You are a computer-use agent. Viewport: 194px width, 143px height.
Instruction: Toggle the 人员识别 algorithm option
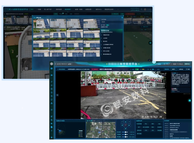105,38
